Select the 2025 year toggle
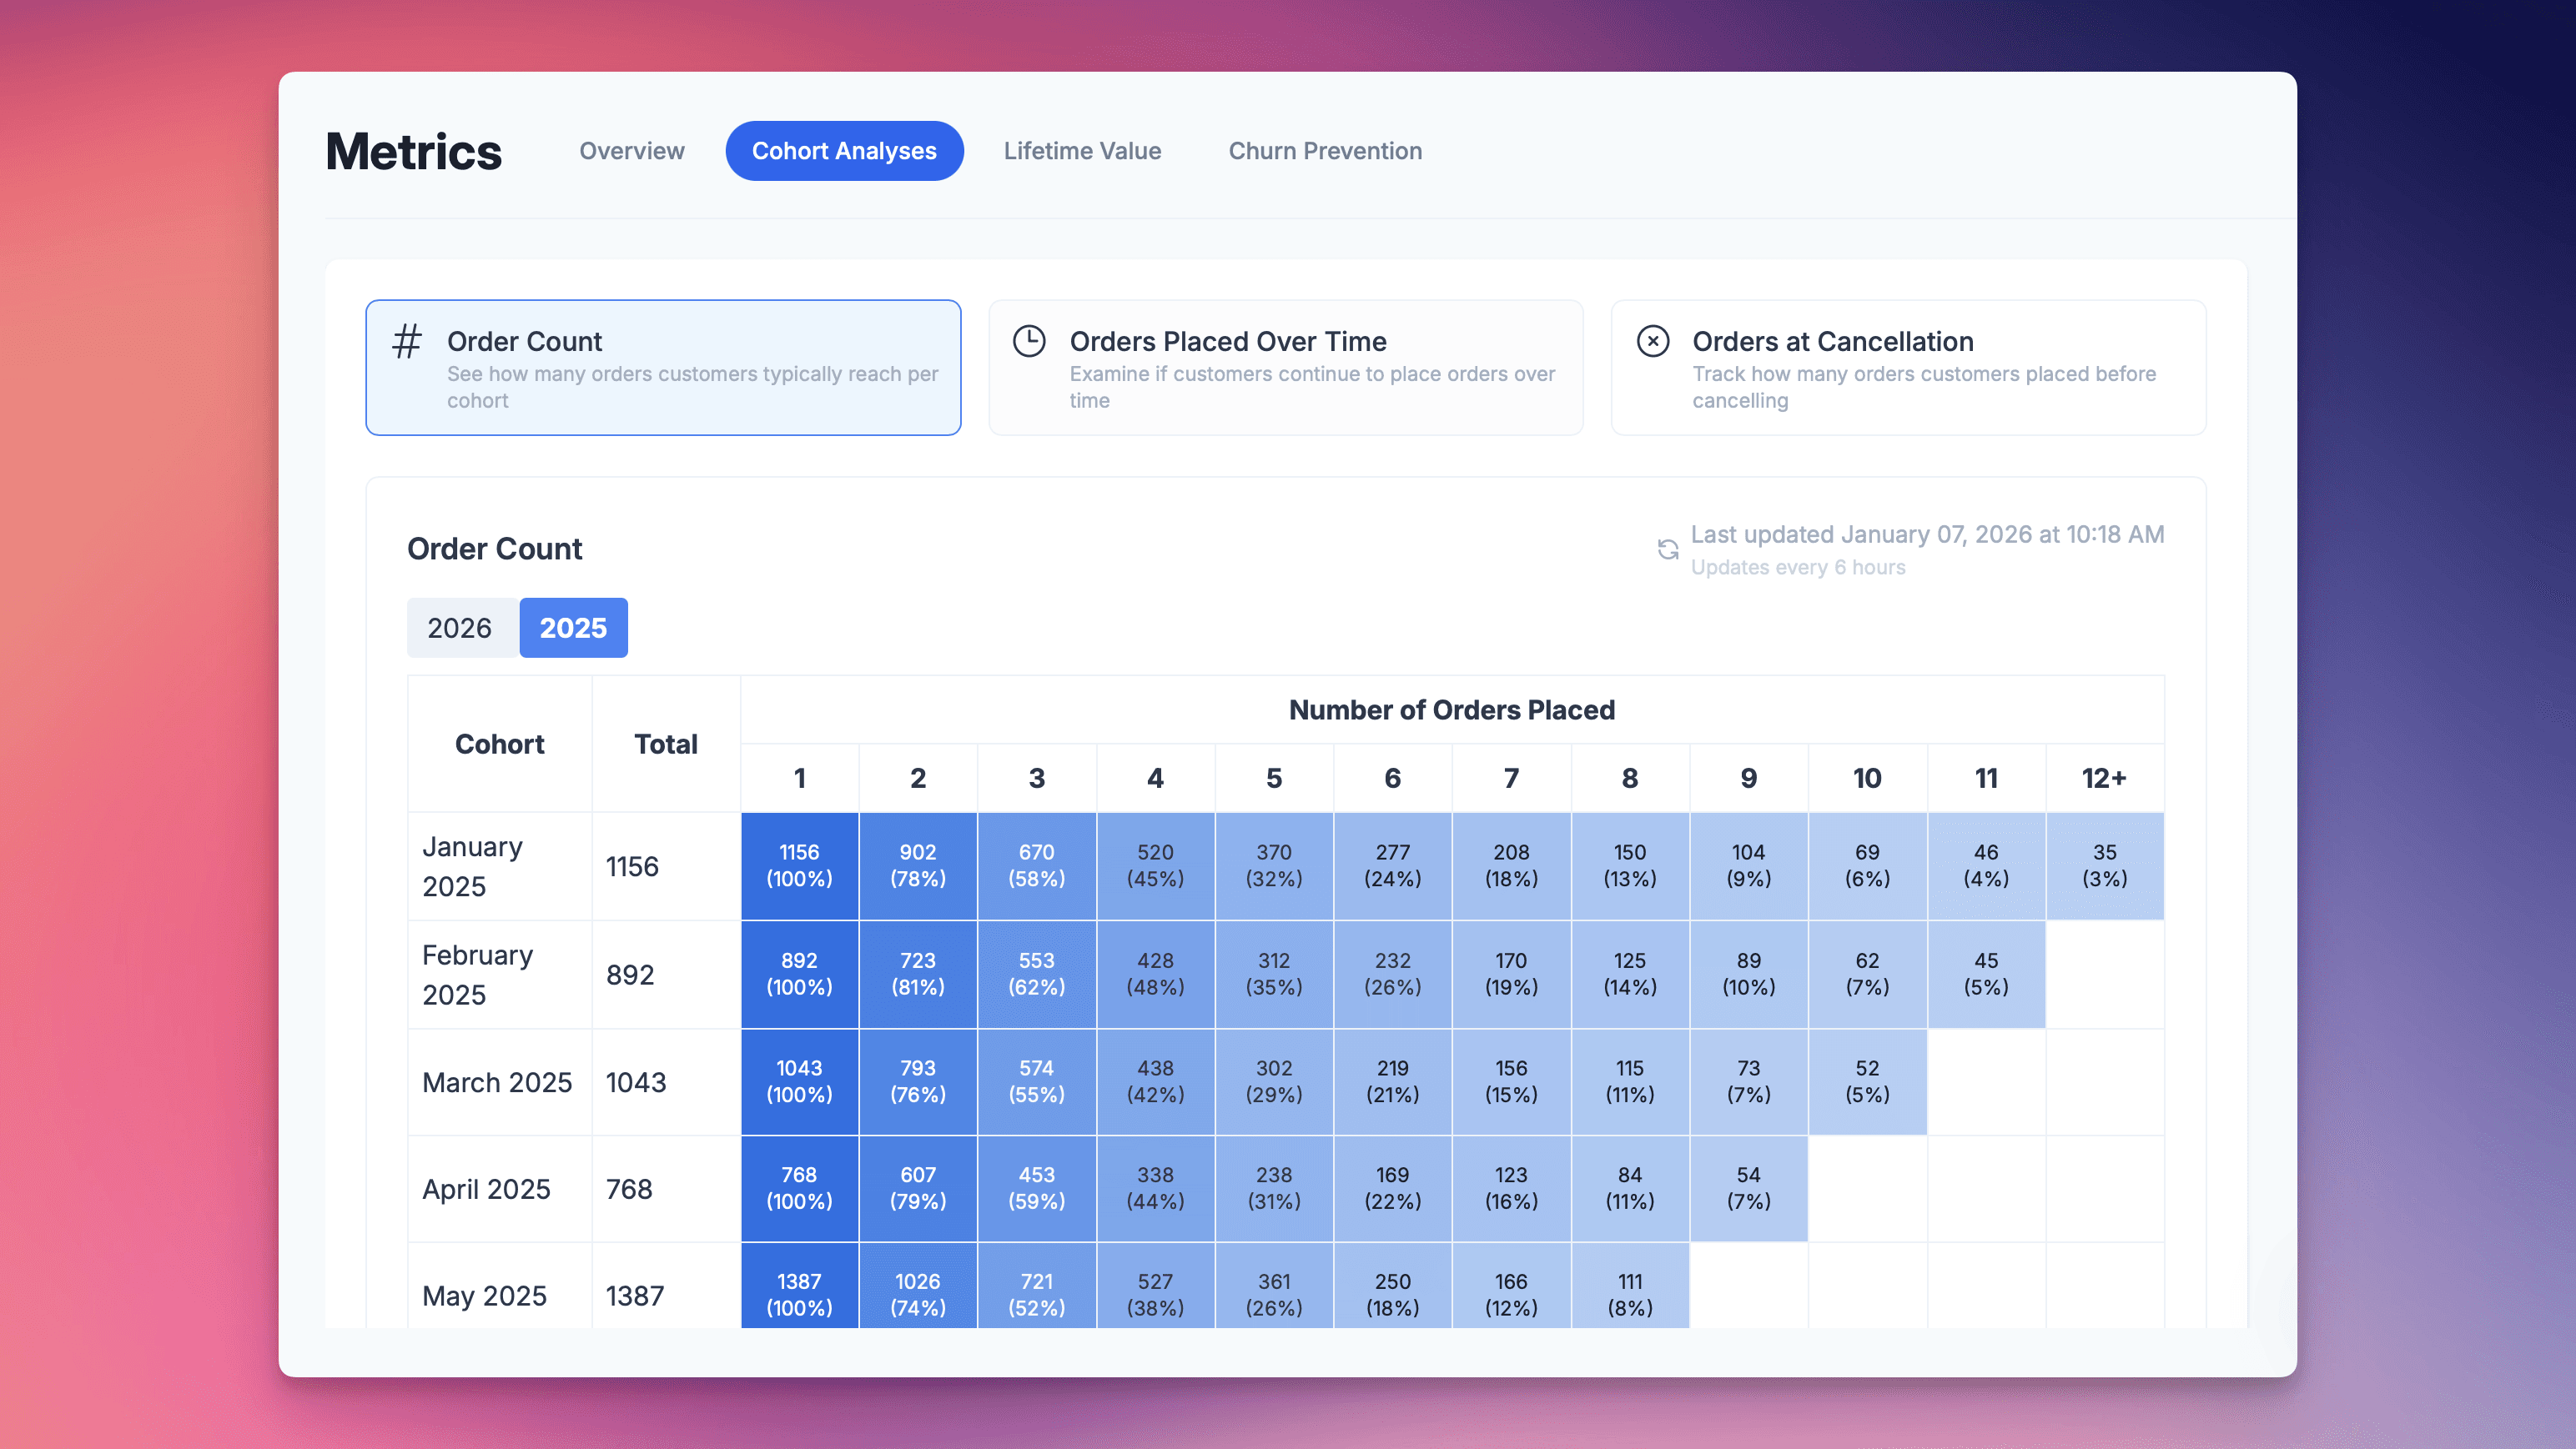The height and width of the screenshot is (1449, 2576). coord(573,628)
